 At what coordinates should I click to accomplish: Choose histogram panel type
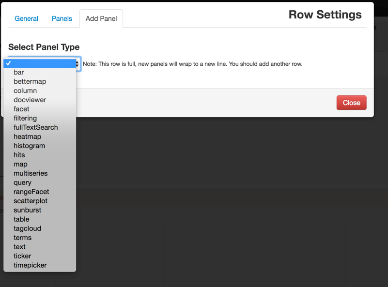(40, 146)
